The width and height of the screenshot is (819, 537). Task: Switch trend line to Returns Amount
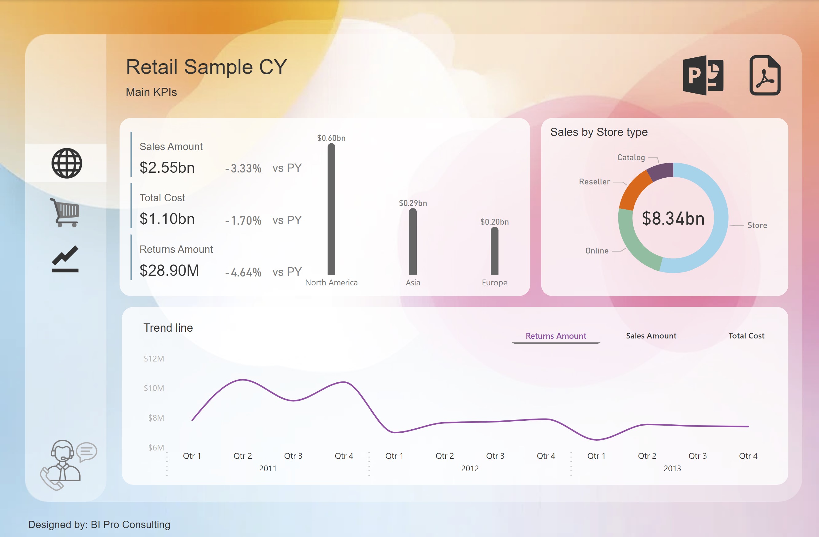pos(556,336)
